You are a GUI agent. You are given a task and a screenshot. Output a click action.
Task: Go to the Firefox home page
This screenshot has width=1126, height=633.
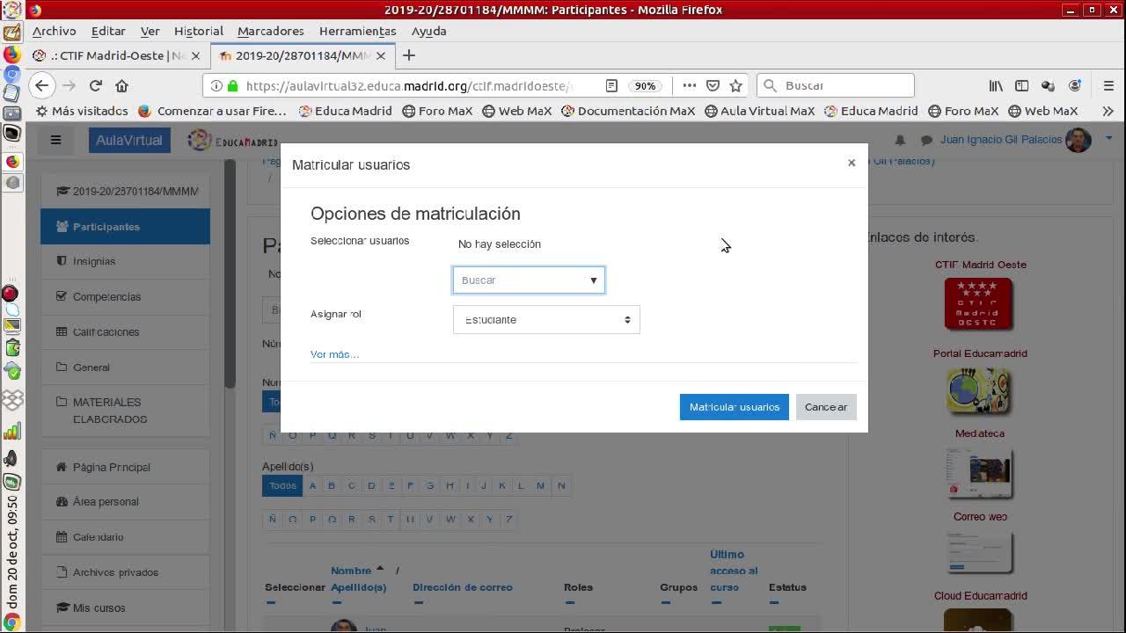[x=121, y=85]
